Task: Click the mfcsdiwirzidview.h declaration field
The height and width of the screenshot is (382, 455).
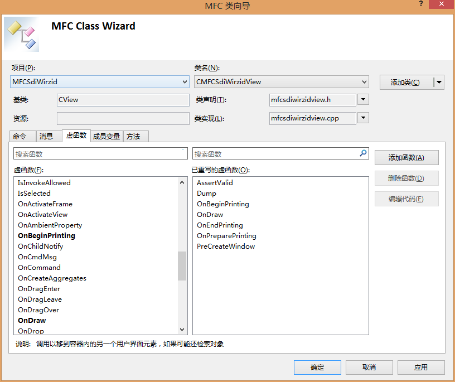Action: click(312, 100)
